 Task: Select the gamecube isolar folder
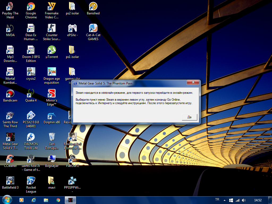click(71, 74)
